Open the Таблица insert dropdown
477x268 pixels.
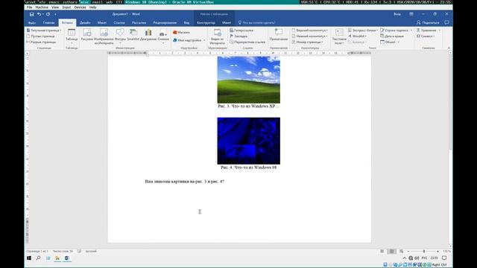click(x=72, y=36)
